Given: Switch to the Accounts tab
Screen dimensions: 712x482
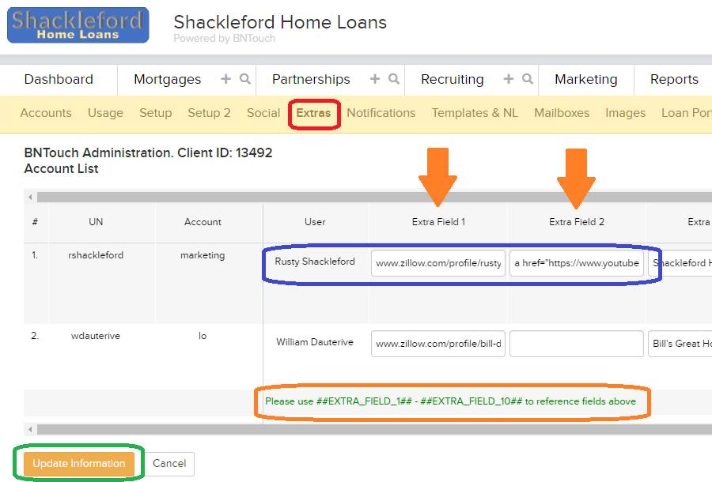Looking at the screenshot, I should coord(46,113).
